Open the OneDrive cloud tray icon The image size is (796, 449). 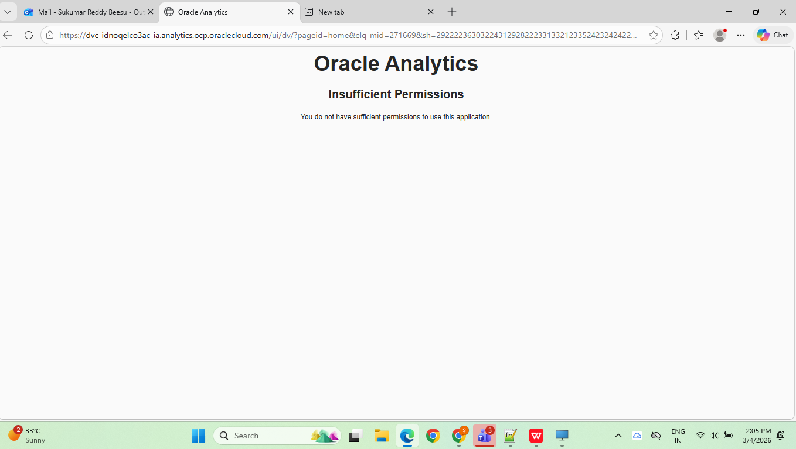pyautogui.click(x=637, y=436)
